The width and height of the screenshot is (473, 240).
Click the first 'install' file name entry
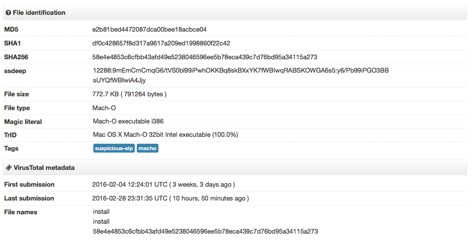point(101,212)
